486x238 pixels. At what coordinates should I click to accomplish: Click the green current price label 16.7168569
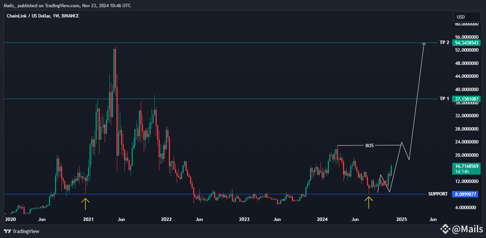click(x=467, y=166)
